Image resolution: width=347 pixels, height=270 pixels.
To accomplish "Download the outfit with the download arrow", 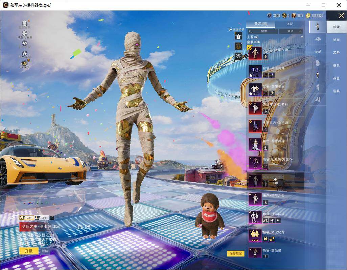I will [275, 180].
